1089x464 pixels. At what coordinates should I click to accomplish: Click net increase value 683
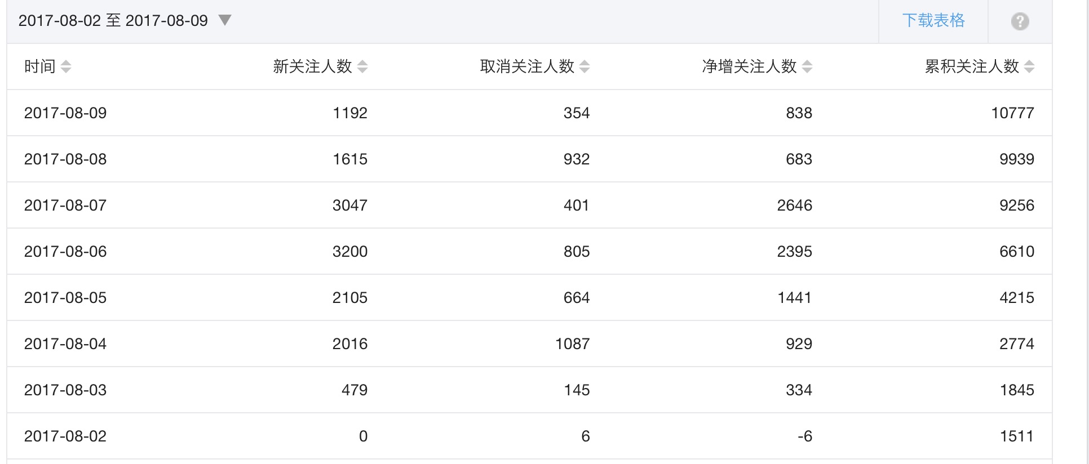tap(799, 159)
